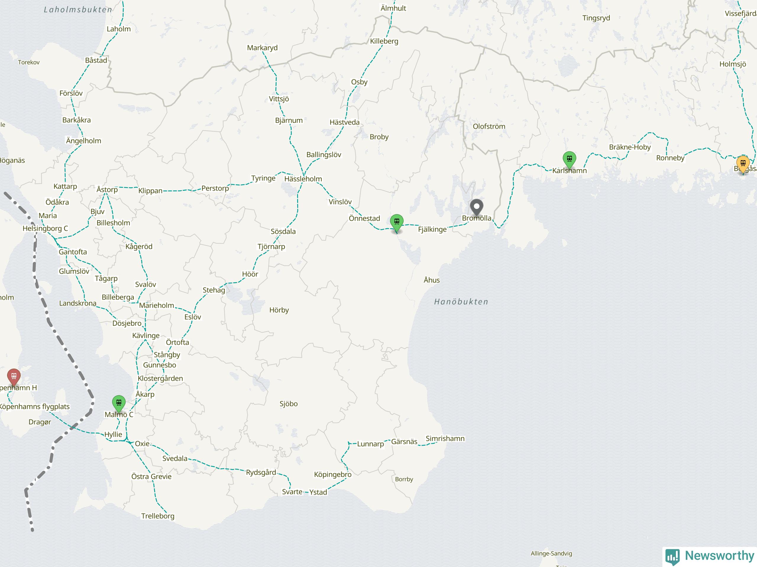Click the Landskrona station label
This screenshot has height=567, width=757.
click(78, 303)
